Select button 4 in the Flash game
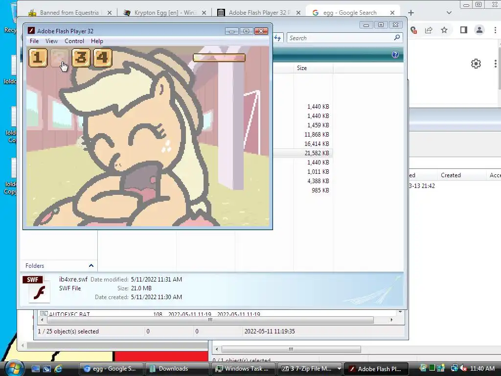The image size is (501, 376). 102,58
